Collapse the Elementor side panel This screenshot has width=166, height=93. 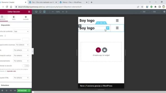point(33,51)
